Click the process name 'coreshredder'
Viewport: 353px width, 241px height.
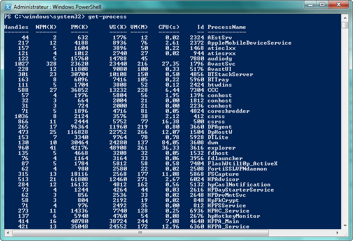[x=228, y=111]
